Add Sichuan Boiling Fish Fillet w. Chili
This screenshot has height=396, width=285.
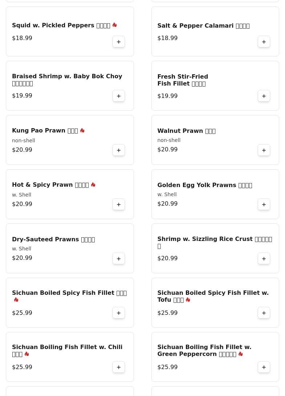[x=119, y=367]
